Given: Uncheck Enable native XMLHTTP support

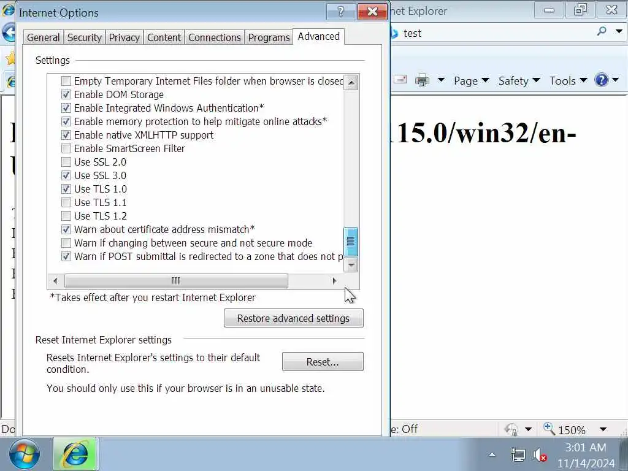Looking at the screenshot, I should 66,136.
